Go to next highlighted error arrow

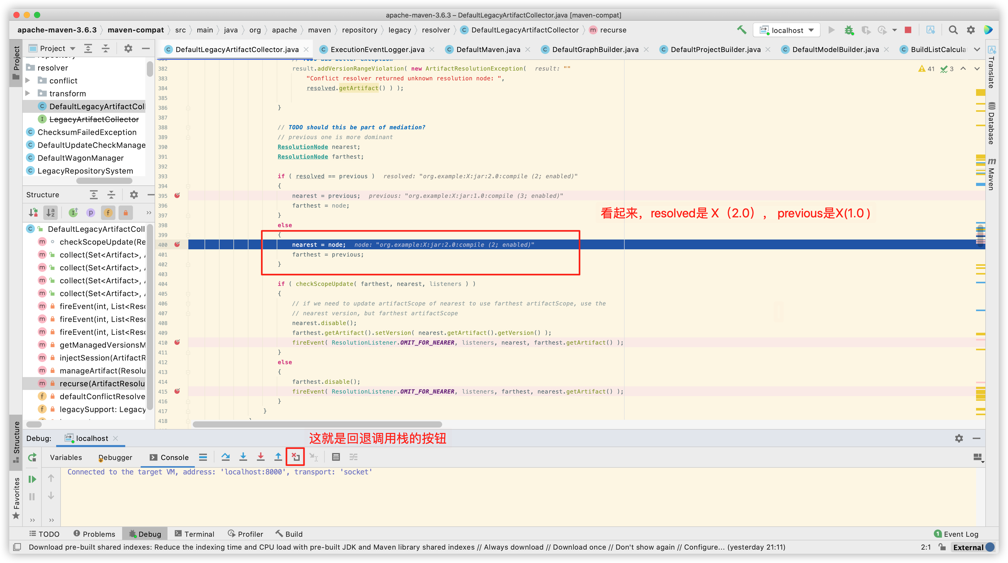click(977, 69)
